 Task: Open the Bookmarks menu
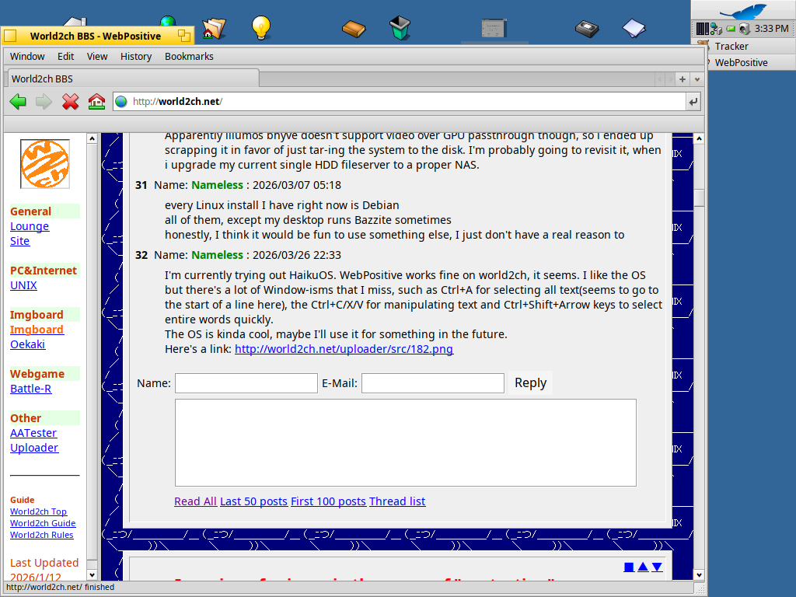pos(189,56)
